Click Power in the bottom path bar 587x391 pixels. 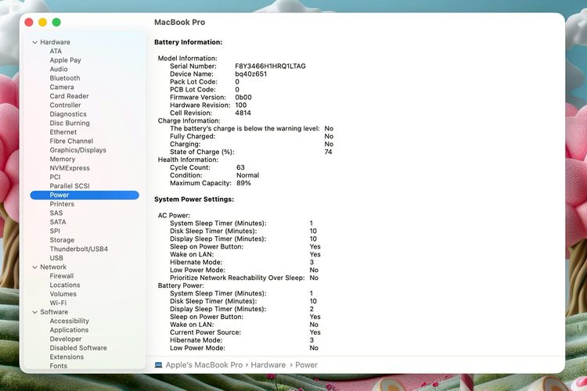pos(306,365)
